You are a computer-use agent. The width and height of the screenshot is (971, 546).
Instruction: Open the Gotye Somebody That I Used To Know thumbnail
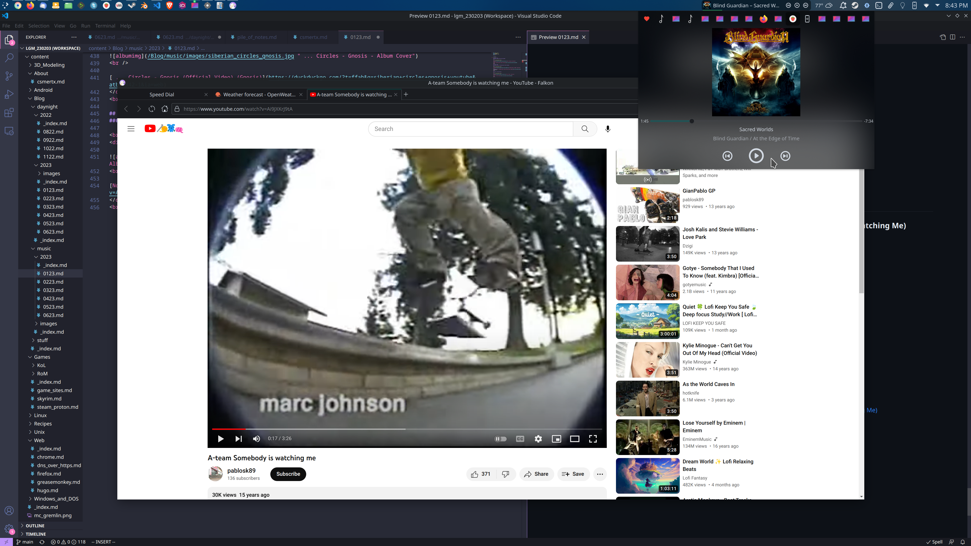[x=647, y=282]
